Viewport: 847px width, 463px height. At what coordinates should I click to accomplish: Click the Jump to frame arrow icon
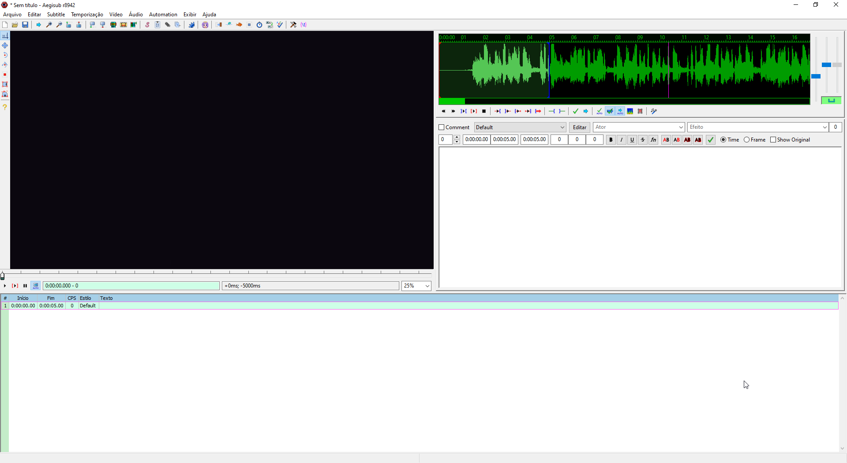pyautogui.click(x=39, y=25)
